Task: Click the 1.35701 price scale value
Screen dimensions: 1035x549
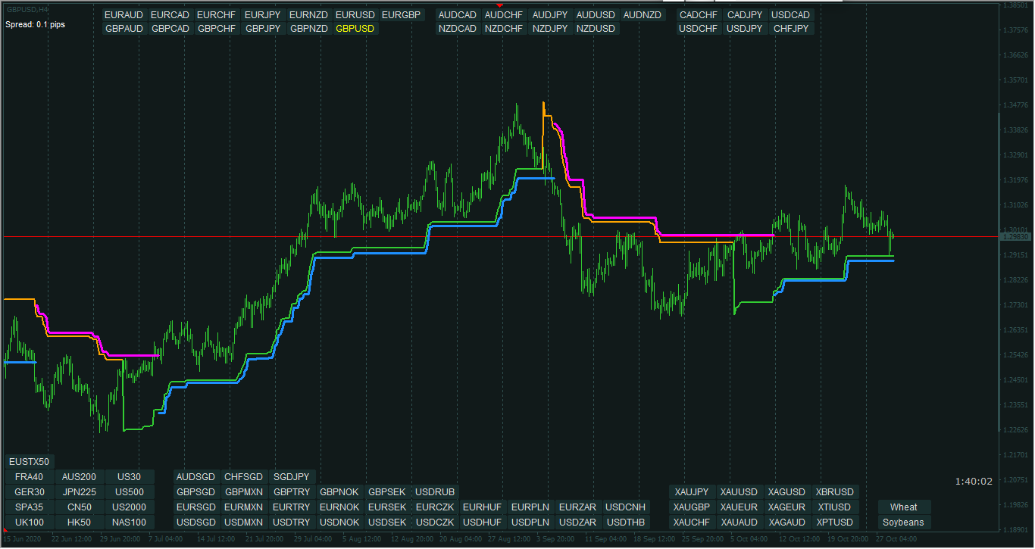Action: point(1016,80)
